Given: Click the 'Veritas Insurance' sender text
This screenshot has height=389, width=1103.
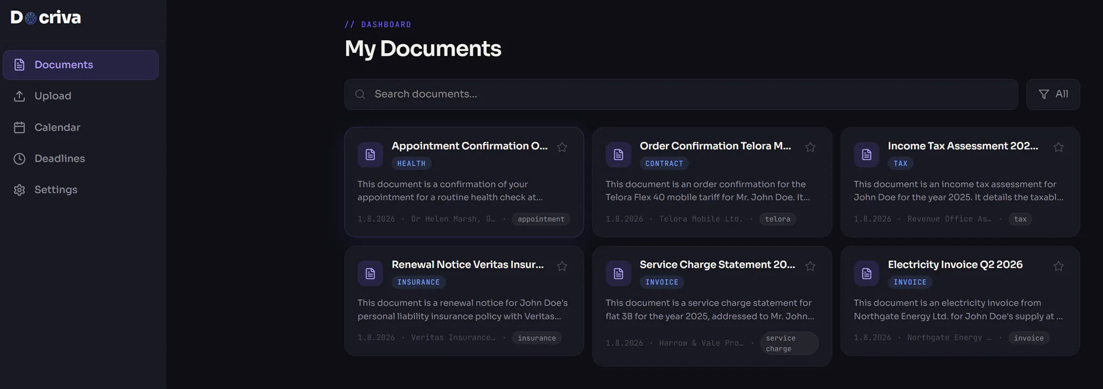Looking at the screenshot, I should [453, 338].
